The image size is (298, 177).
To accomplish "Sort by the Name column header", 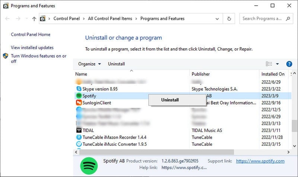I will point(81,74).
